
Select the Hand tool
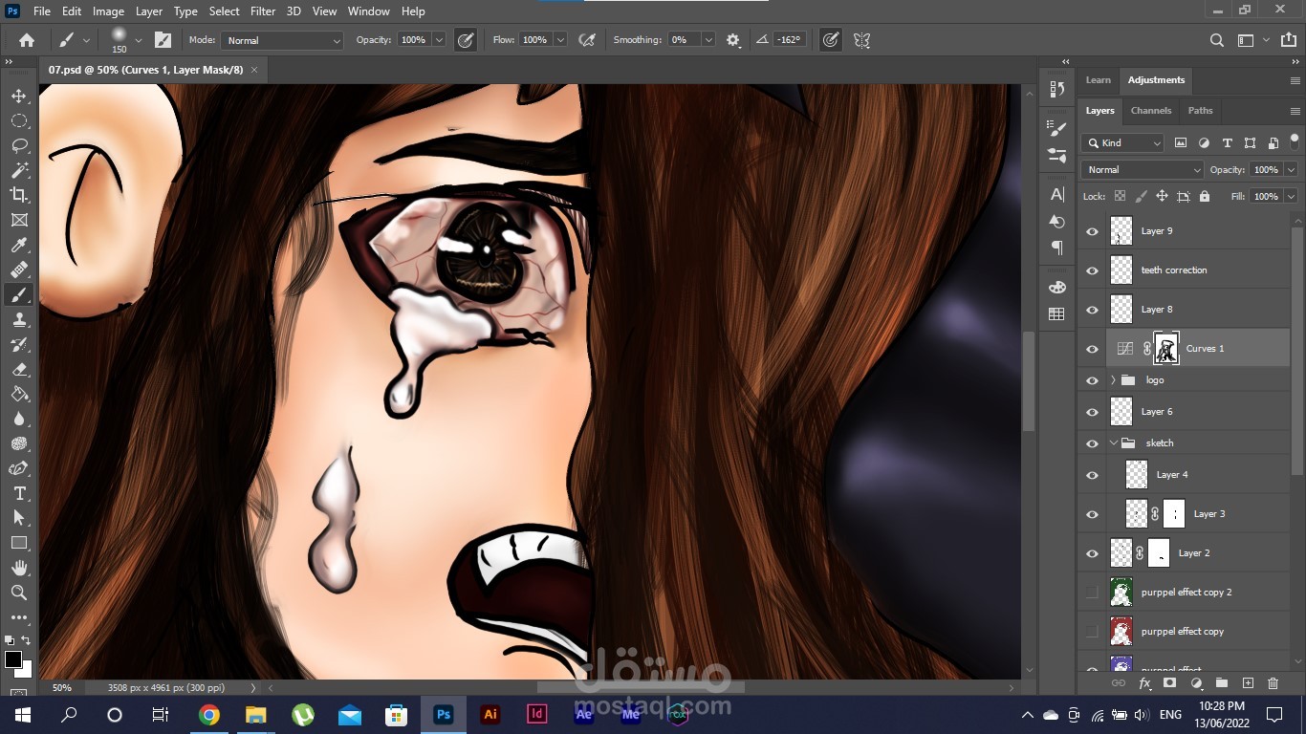(19, 568)
